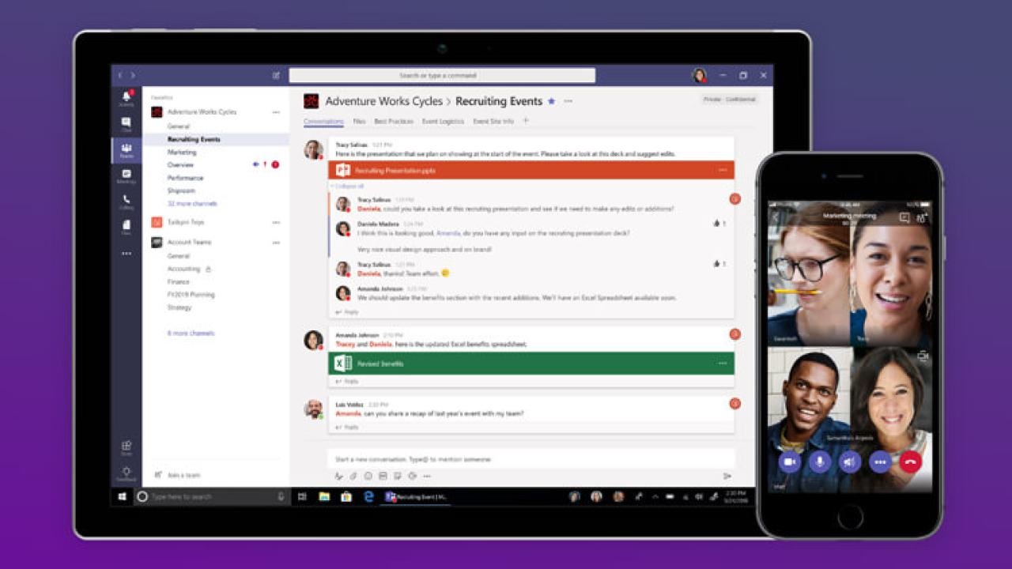Go forward with the right arrow
The width and height of the screenshot is (1012, 569).
pyautogui.click(x=133, y=75)
